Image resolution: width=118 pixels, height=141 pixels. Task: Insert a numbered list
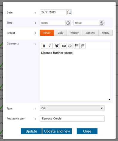tap(83, 46)
